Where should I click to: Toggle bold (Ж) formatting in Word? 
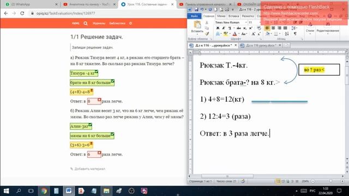click(218, 28)
